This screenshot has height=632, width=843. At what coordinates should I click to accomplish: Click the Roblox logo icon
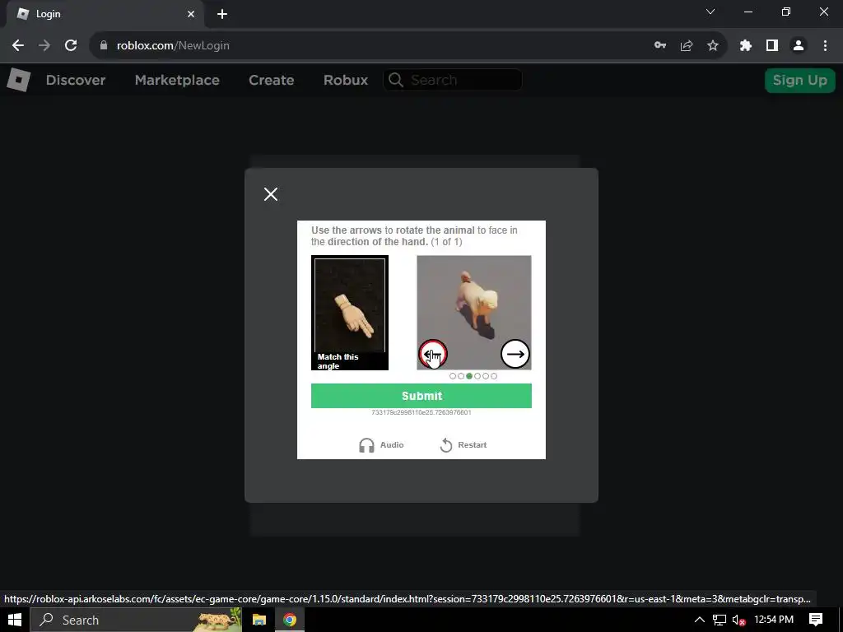pos(18,80)
